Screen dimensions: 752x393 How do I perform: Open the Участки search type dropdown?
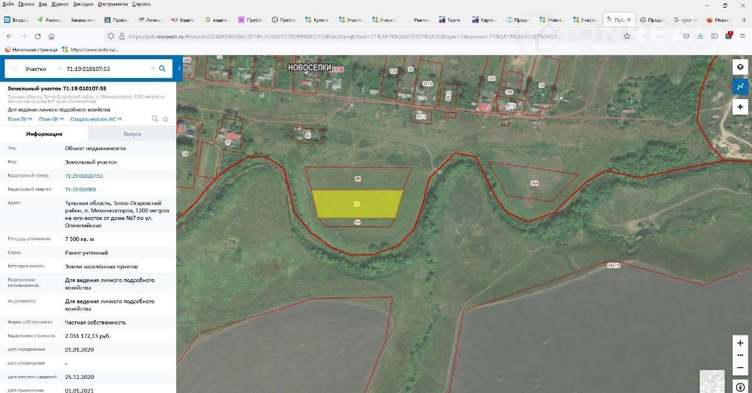click(x=42, y=69)
